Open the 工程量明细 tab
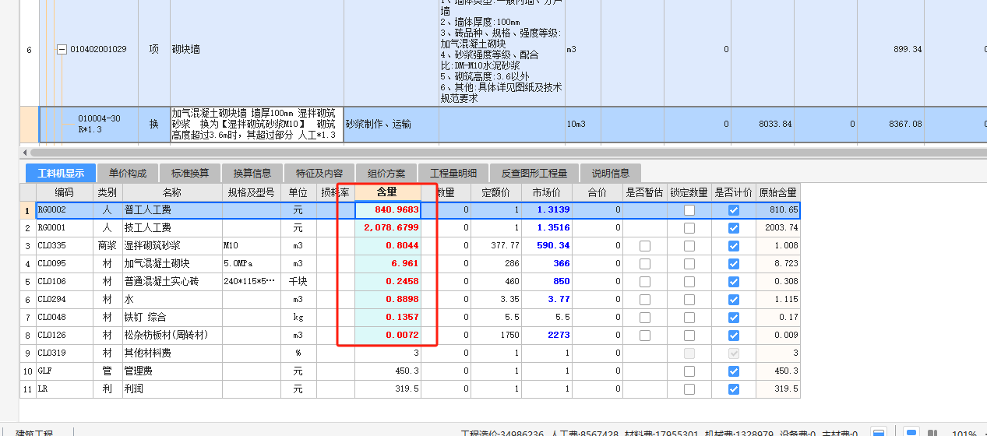987x436 pixels. [453, 173]
